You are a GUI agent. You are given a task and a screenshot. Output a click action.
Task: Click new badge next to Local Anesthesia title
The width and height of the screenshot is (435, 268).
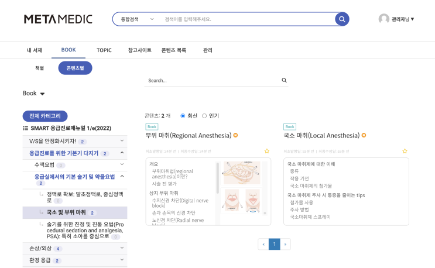pos(364,135)
